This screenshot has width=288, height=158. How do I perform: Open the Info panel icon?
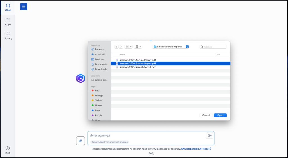[8, 150]
